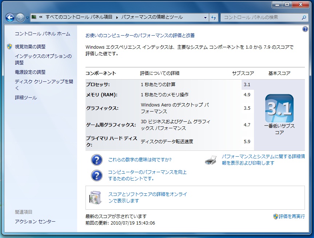Click the 評価についての詳細 column header
Image resolution: width=314 pixels, height=238 pixels.
(160, 73)
